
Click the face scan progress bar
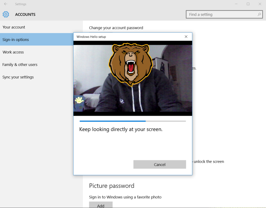click(132, 121)
